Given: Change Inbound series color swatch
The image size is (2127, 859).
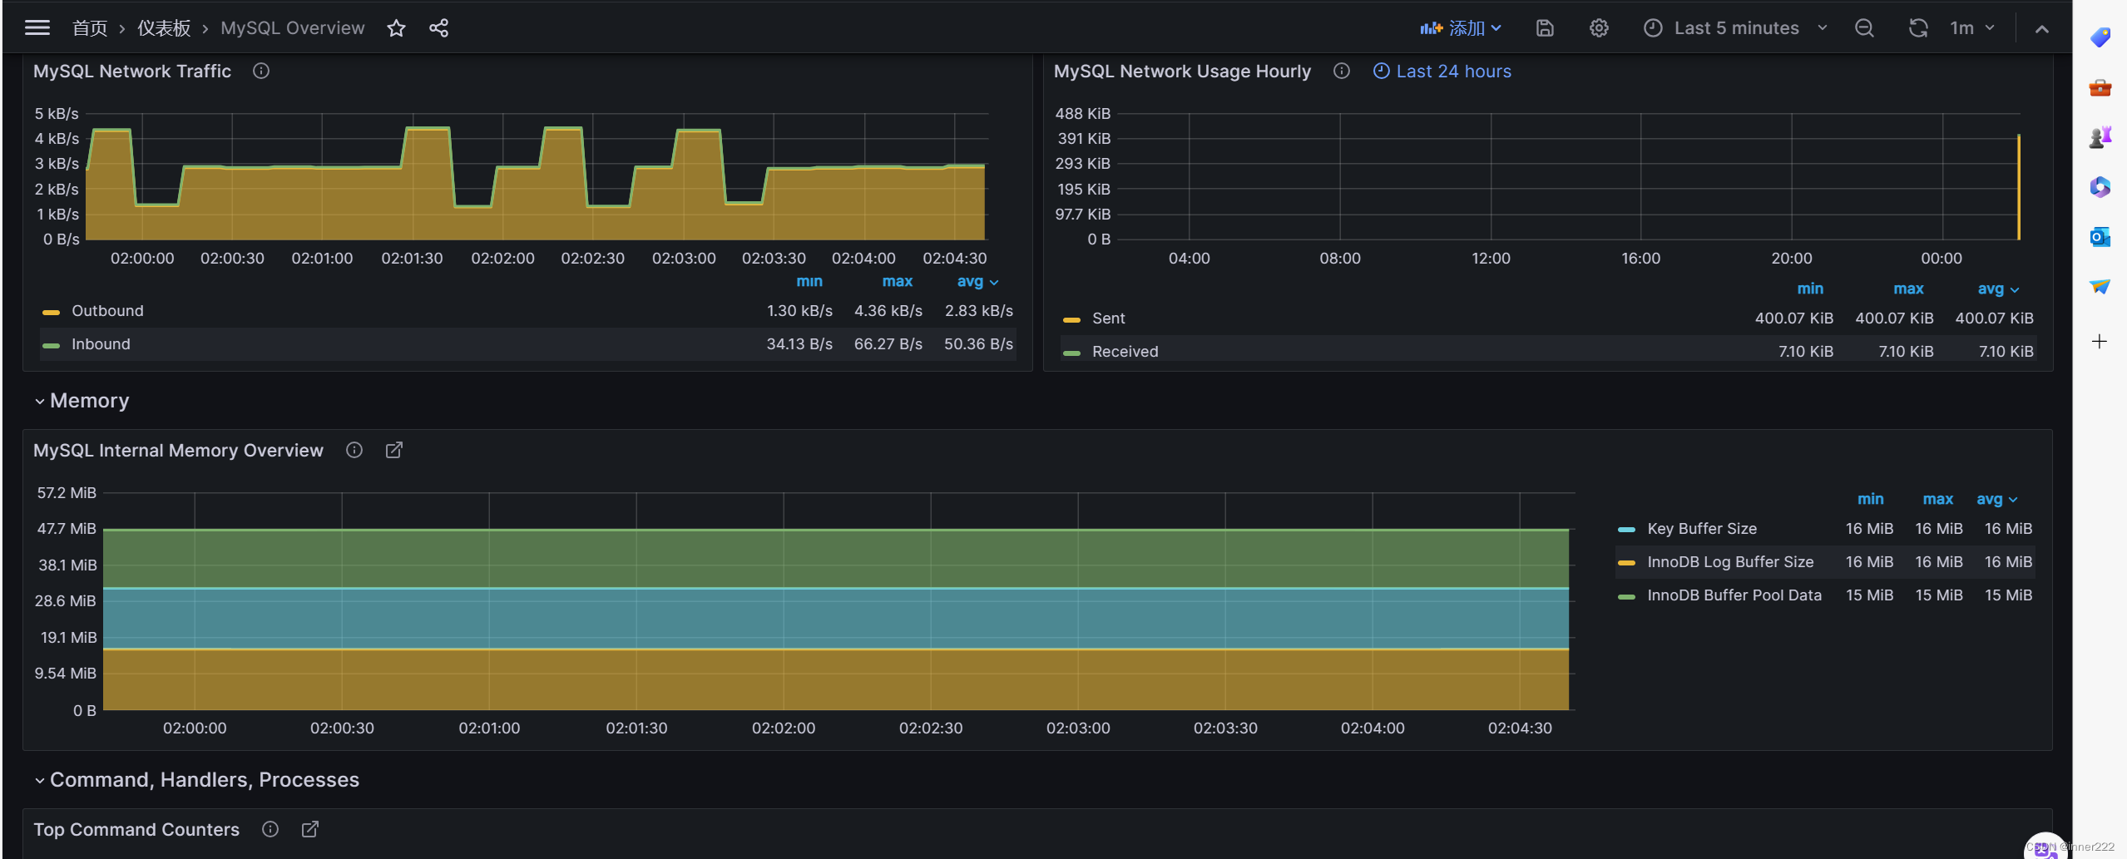Looking at the screenshot, I should [51, 345].
